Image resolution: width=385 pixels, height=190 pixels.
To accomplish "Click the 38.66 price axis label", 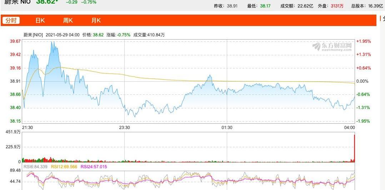I will point(15,94).
